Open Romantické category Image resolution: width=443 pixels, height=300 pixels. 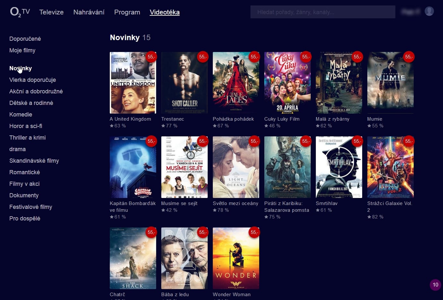[x=25, y=172]
